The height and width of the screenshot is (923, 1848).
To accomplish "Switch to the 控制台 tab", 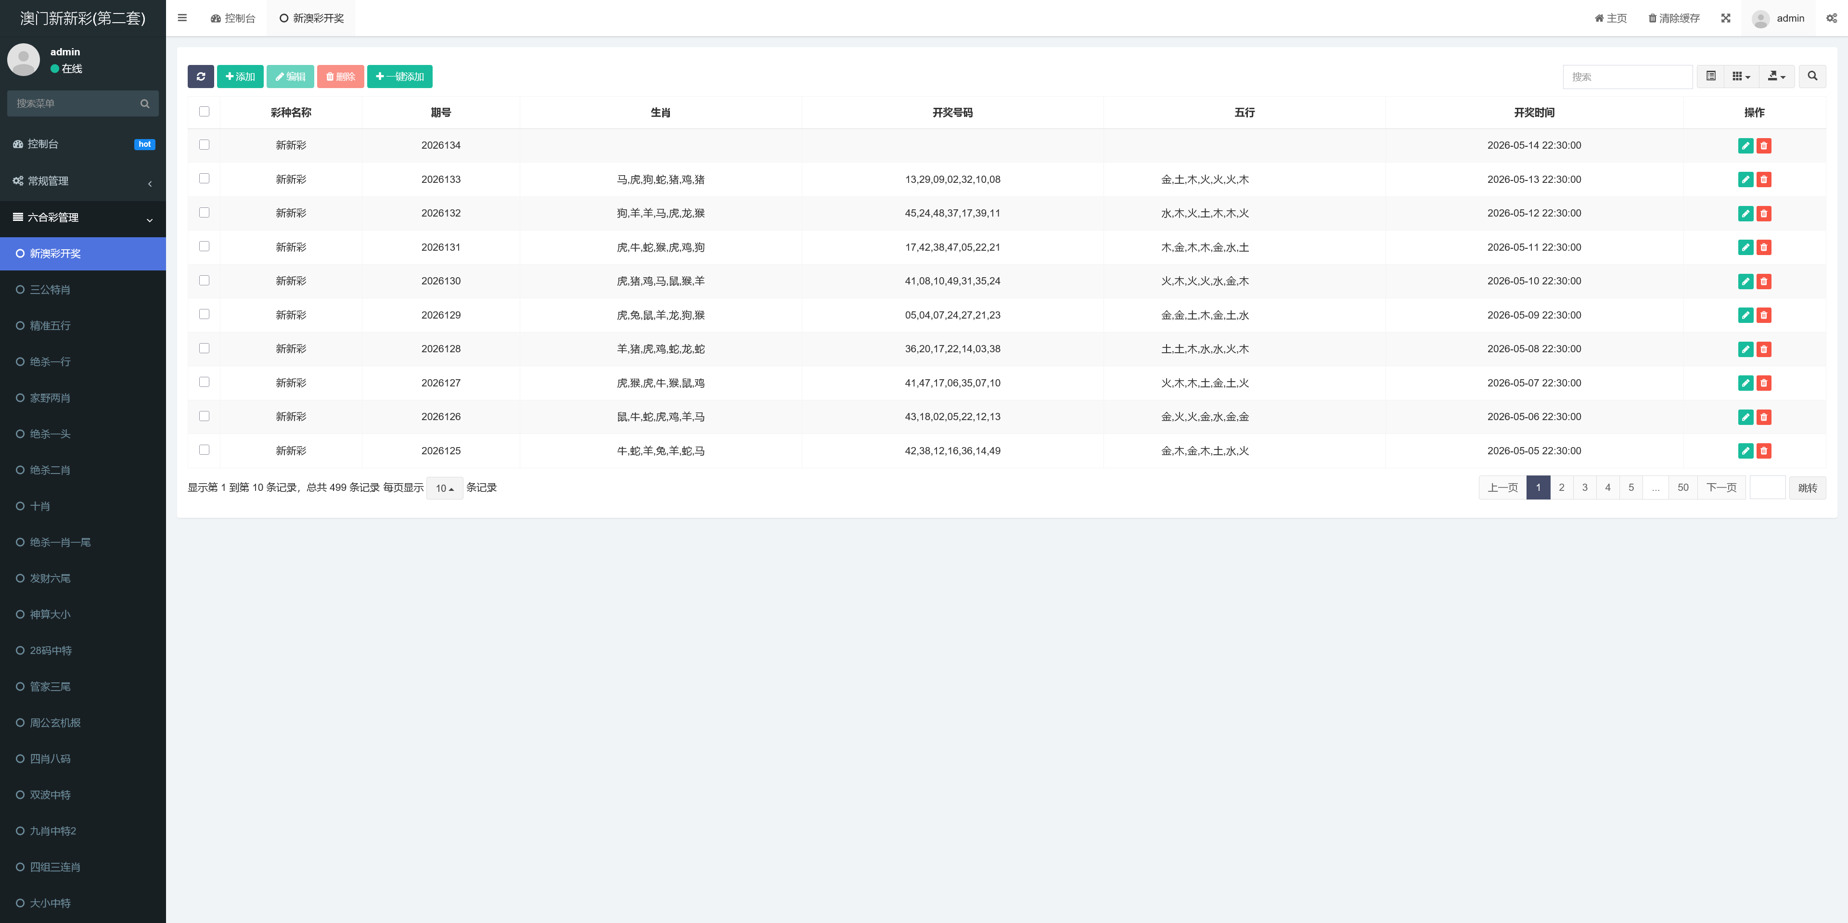I will [x=232, y=18].
